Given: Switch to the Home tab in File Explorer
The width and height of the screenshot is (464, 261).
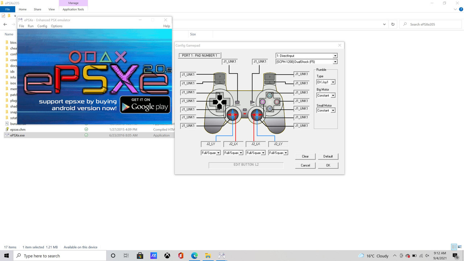Looking at the screenshot, I should point(22,9).
